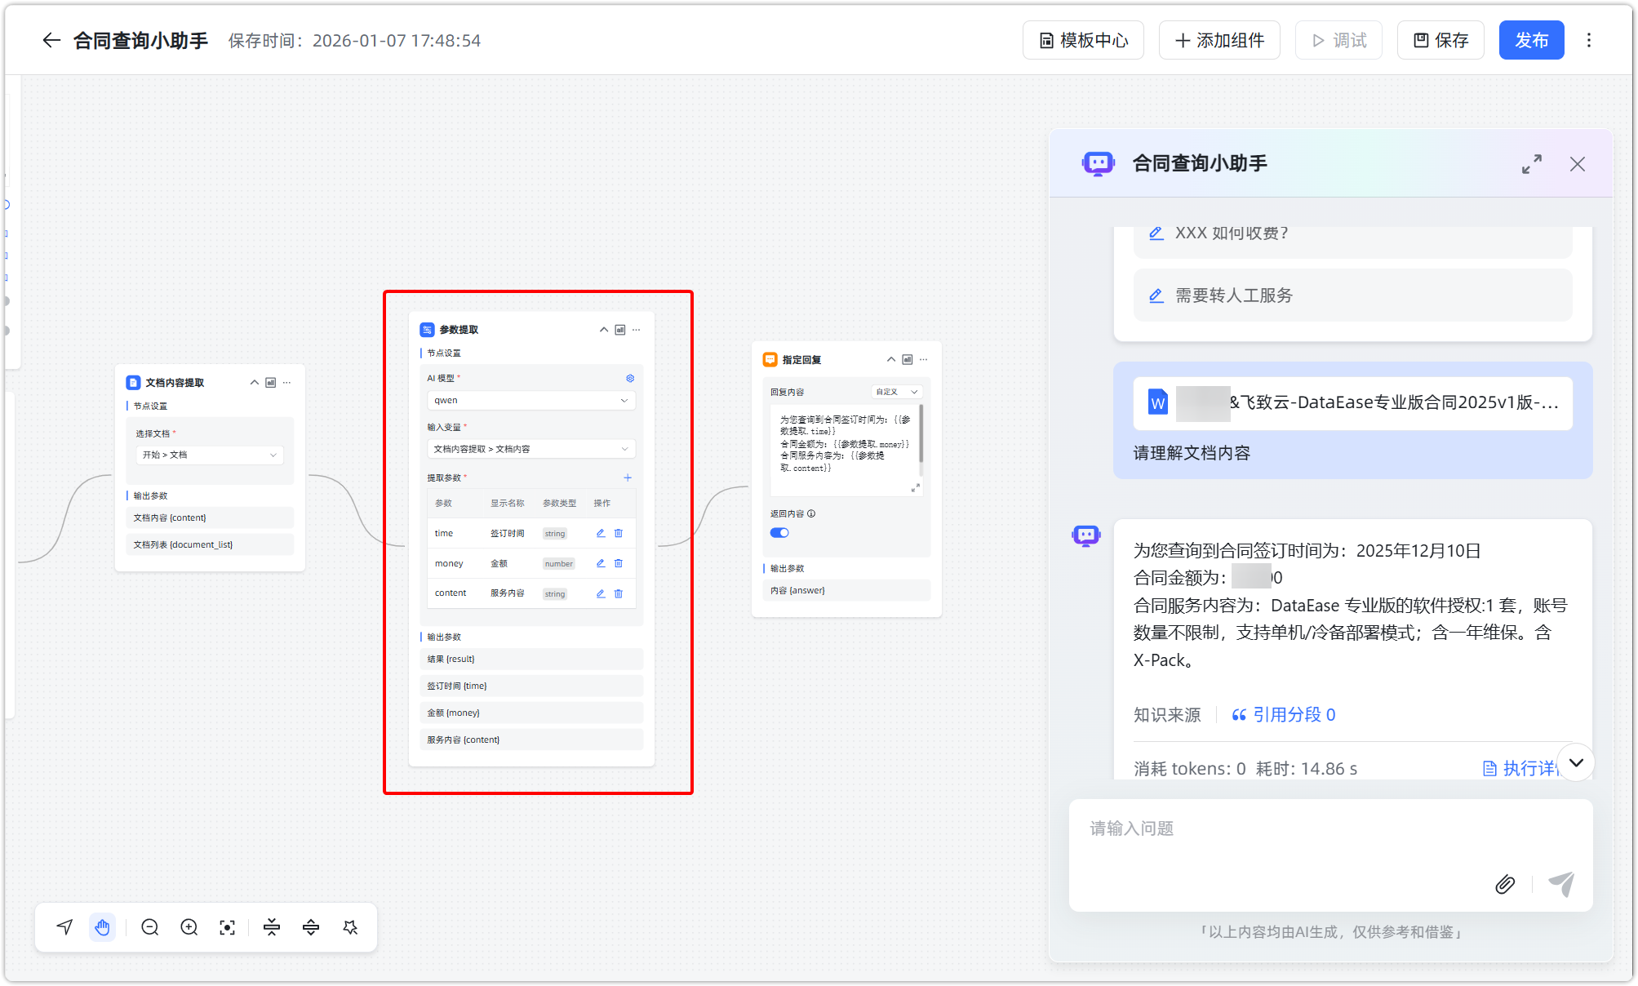Click the auto-layout star icon in bottom toolbar
This screenshot has height=986, width=1638.
coord(350,927)
